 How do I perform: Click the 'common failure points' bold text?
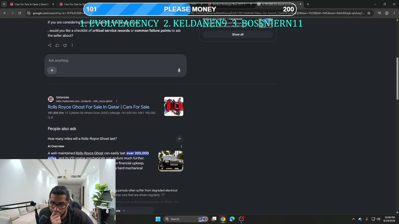point(153,30)
